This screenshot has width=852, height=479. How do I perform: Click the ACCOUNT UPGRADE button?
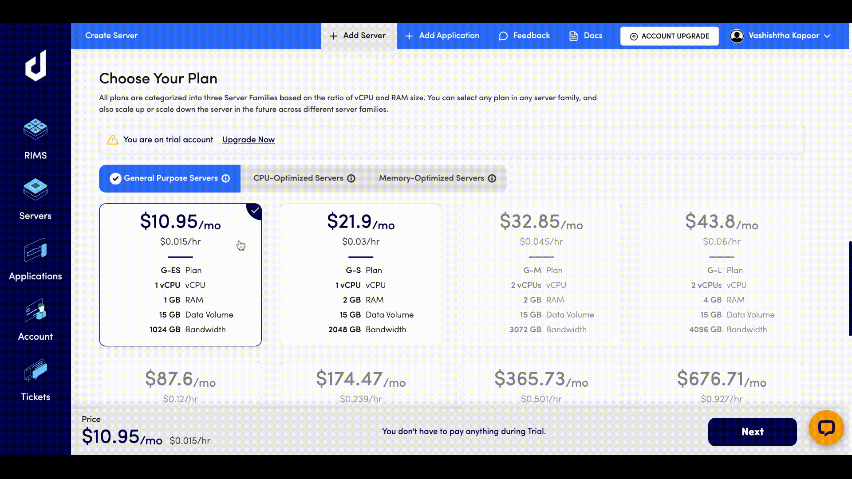pos(669,36)
